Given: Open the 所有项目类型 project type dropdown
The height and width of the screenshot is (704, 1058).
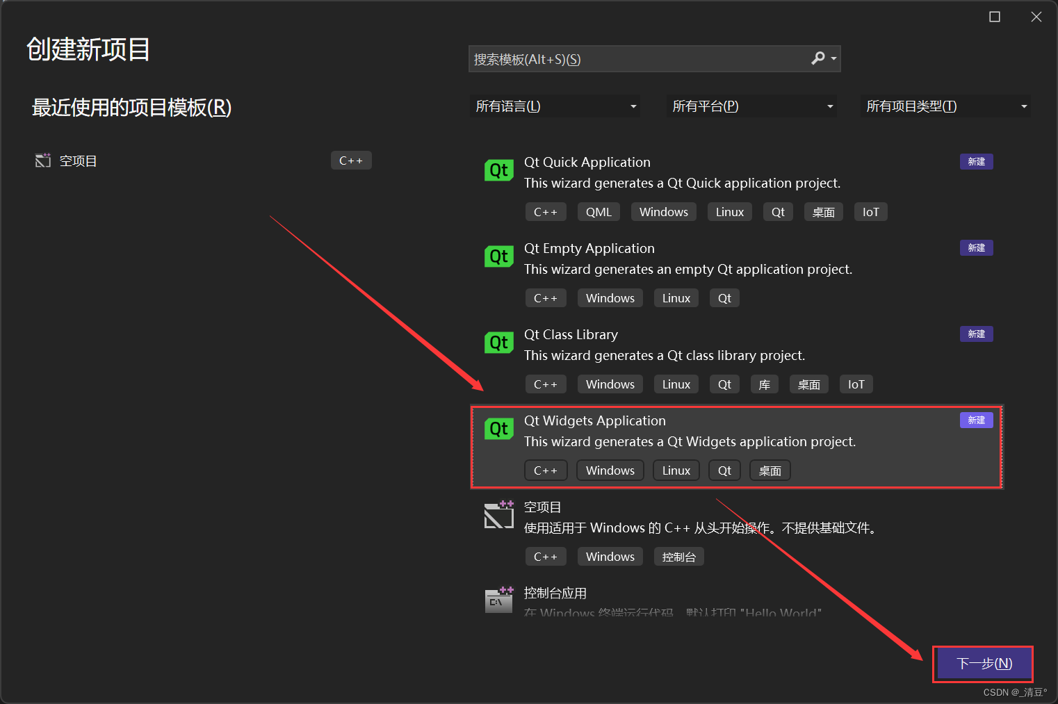Looking at the screenshot, I should (x=945, y=106).
